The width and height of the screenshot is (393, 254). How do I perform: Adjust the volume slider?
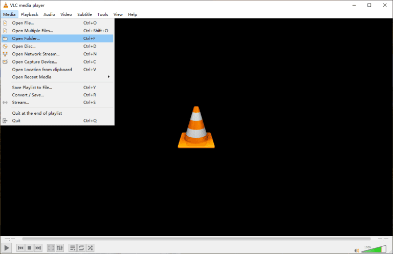coord(373,248)
